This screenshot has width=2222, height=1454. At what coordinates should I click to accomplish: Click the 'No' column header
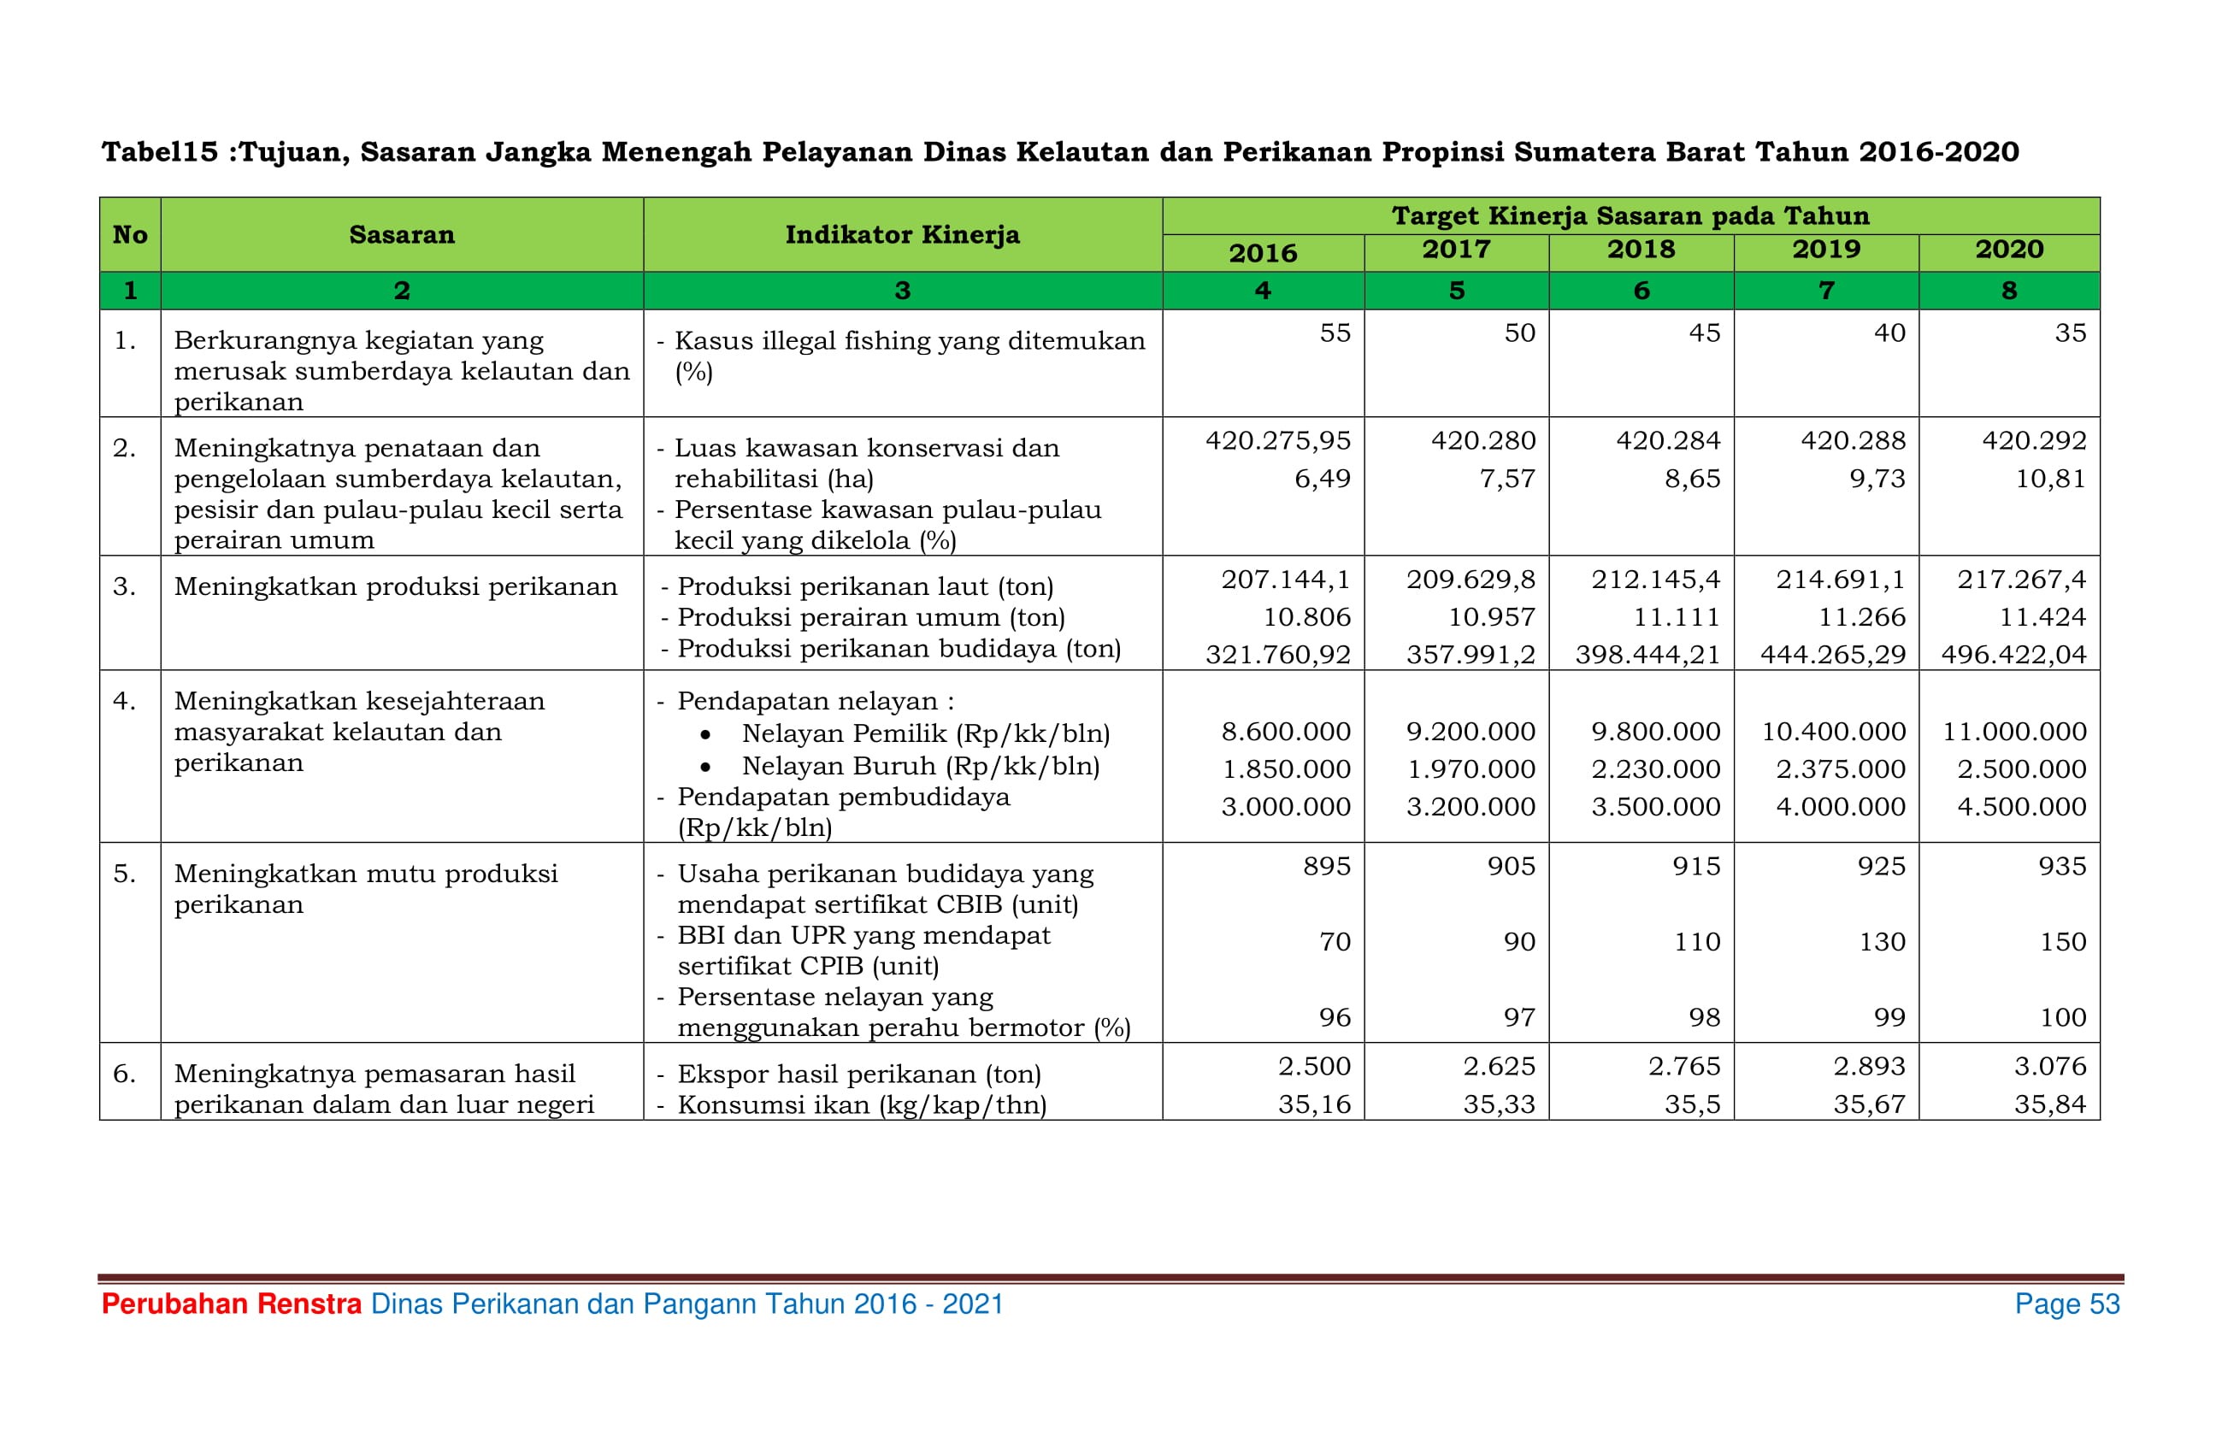tap(130, 234)
